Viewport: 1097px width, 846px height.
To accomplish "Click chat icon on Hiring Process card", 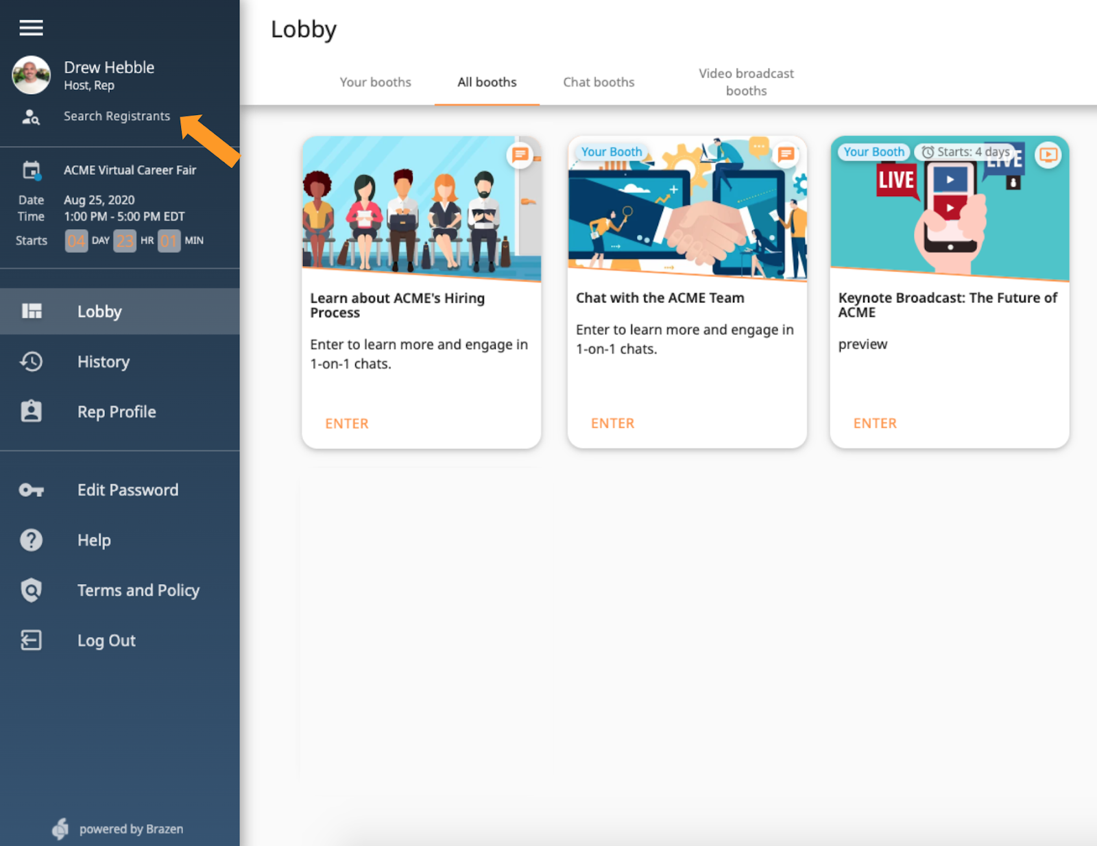I will click(x=521, y=155).
